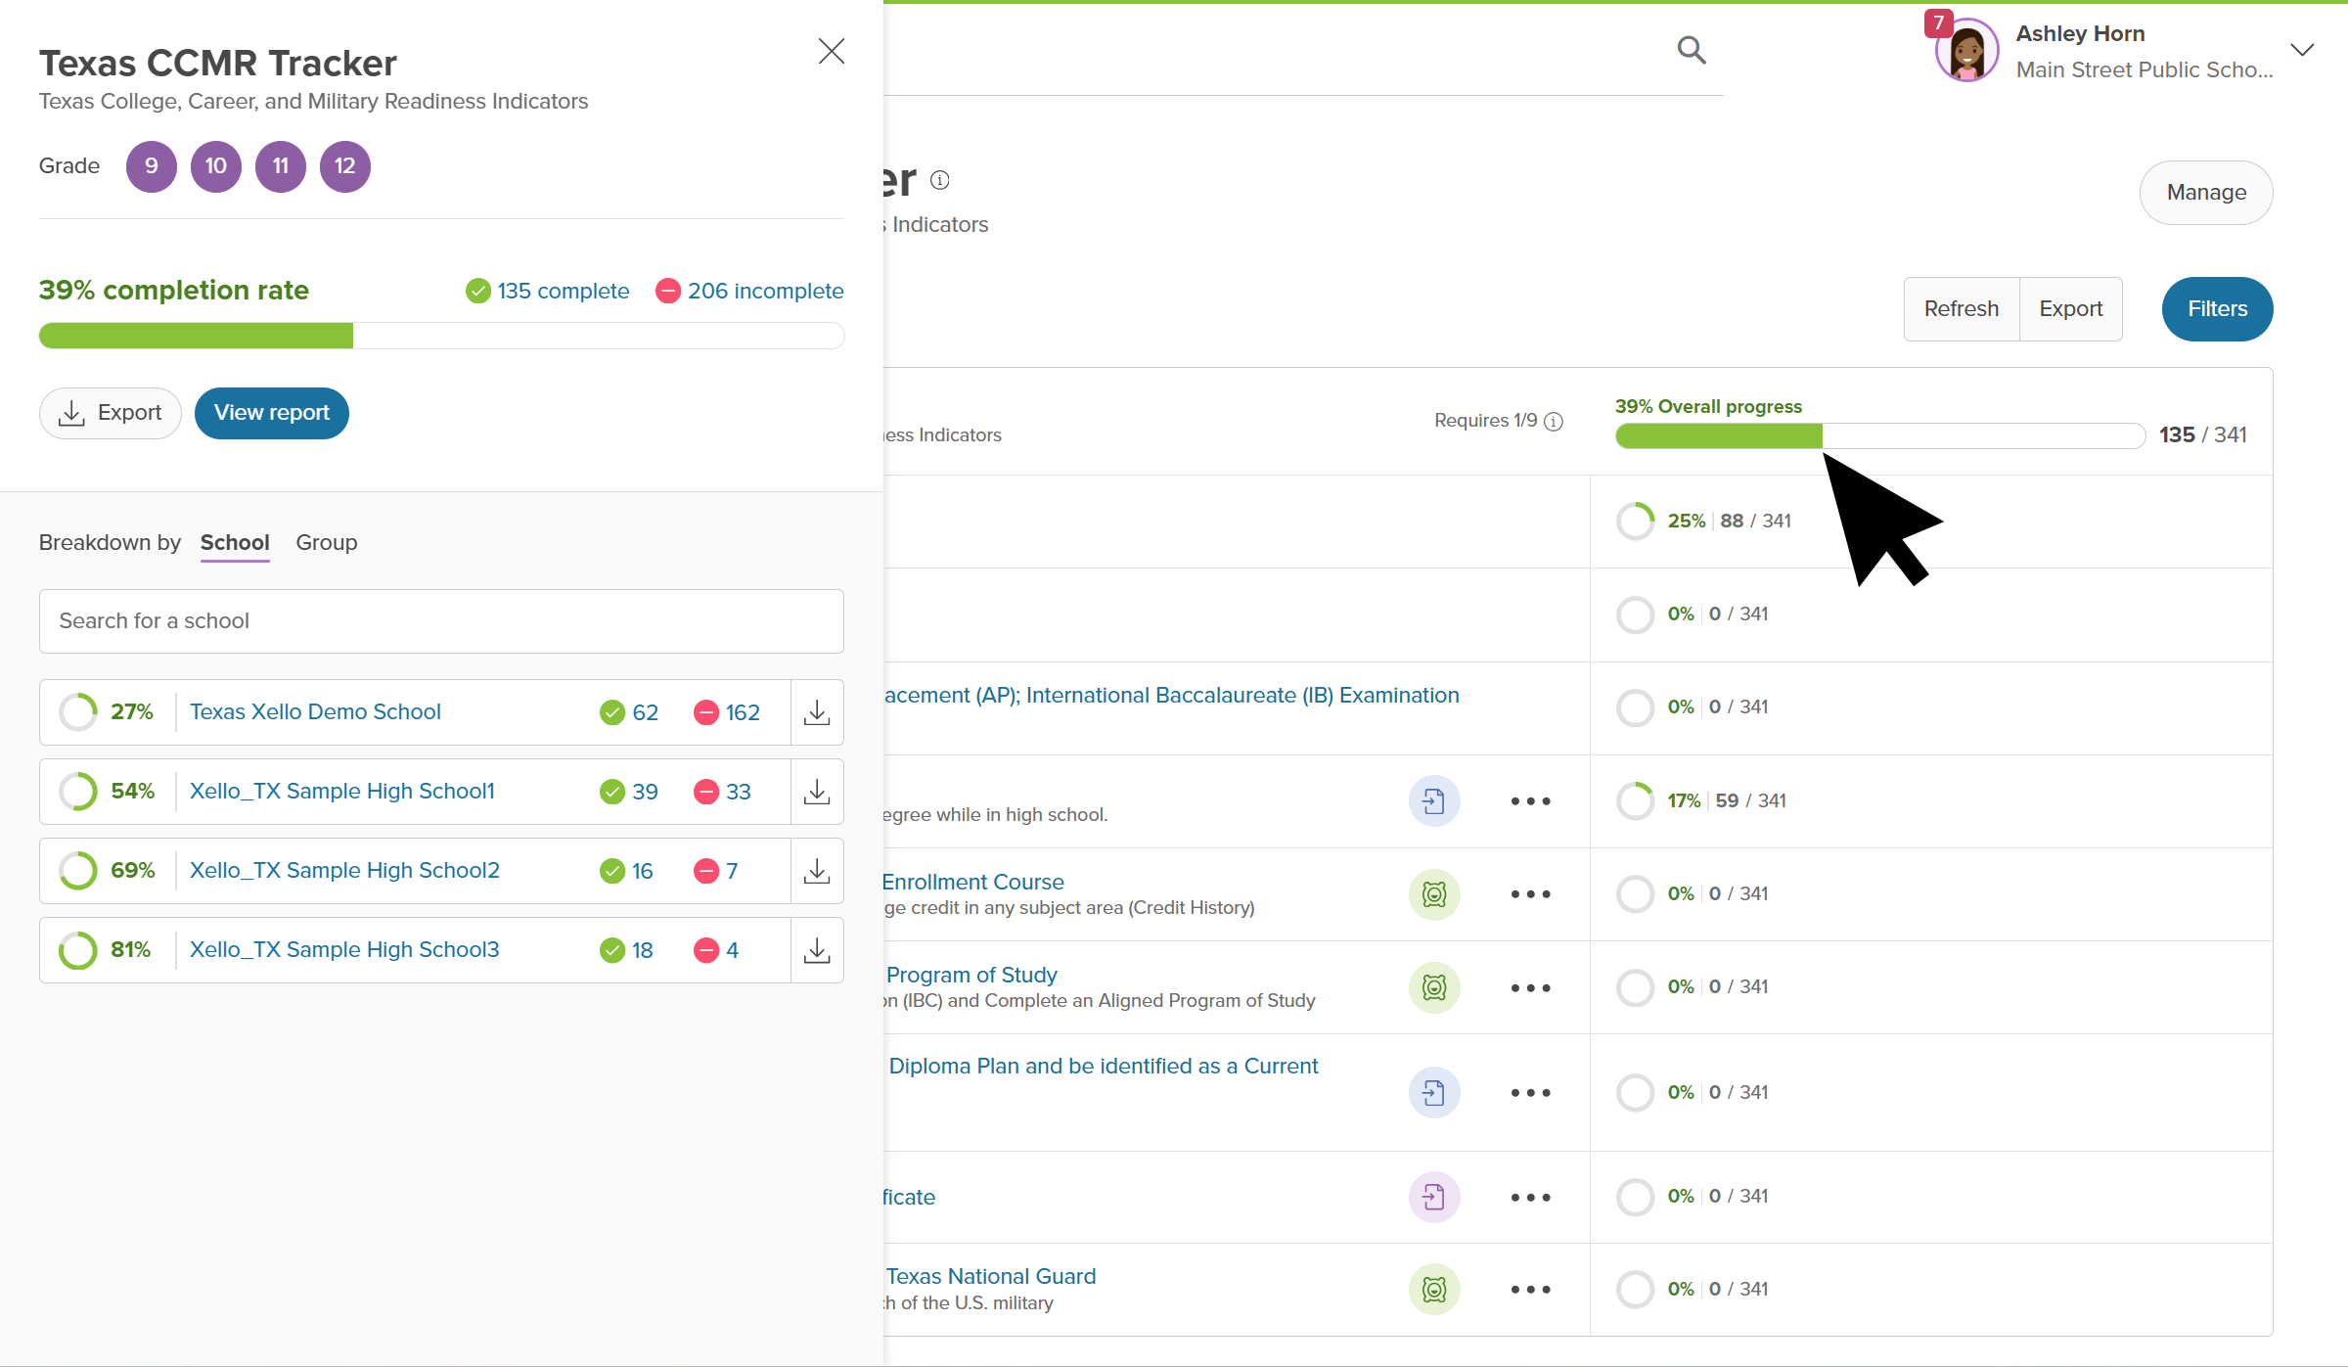Select the School breakdown tab

(x=235, y=543)
